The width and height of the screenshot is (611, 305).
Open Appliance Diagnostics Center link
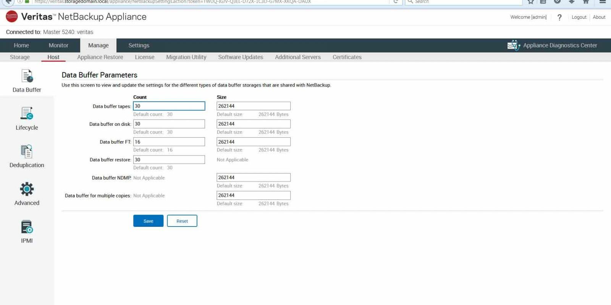coord(560,45)
